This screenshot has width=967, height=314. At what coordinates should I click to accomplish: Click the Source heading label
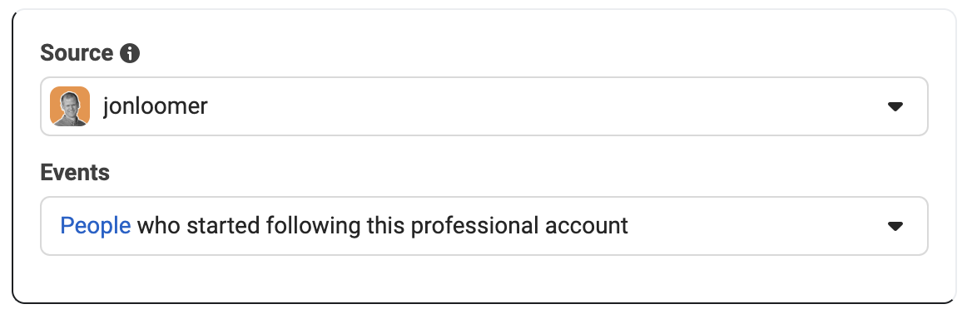coord(77,53)
